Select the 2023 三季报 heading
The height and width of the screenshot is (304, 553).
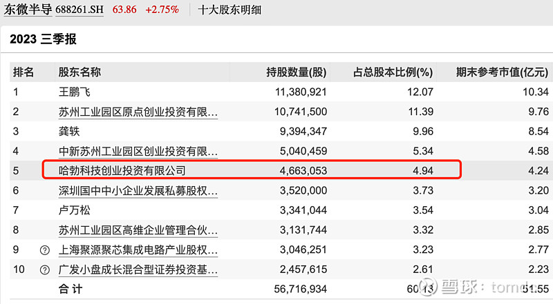tap(43, 39)
